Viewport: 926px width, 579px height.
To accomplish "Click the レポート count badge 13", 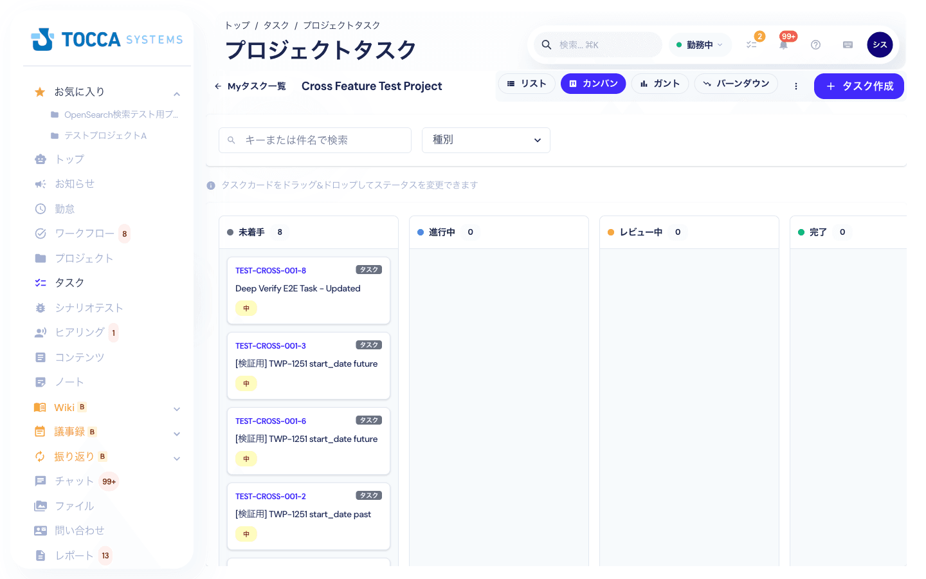I will click(105, 556).
